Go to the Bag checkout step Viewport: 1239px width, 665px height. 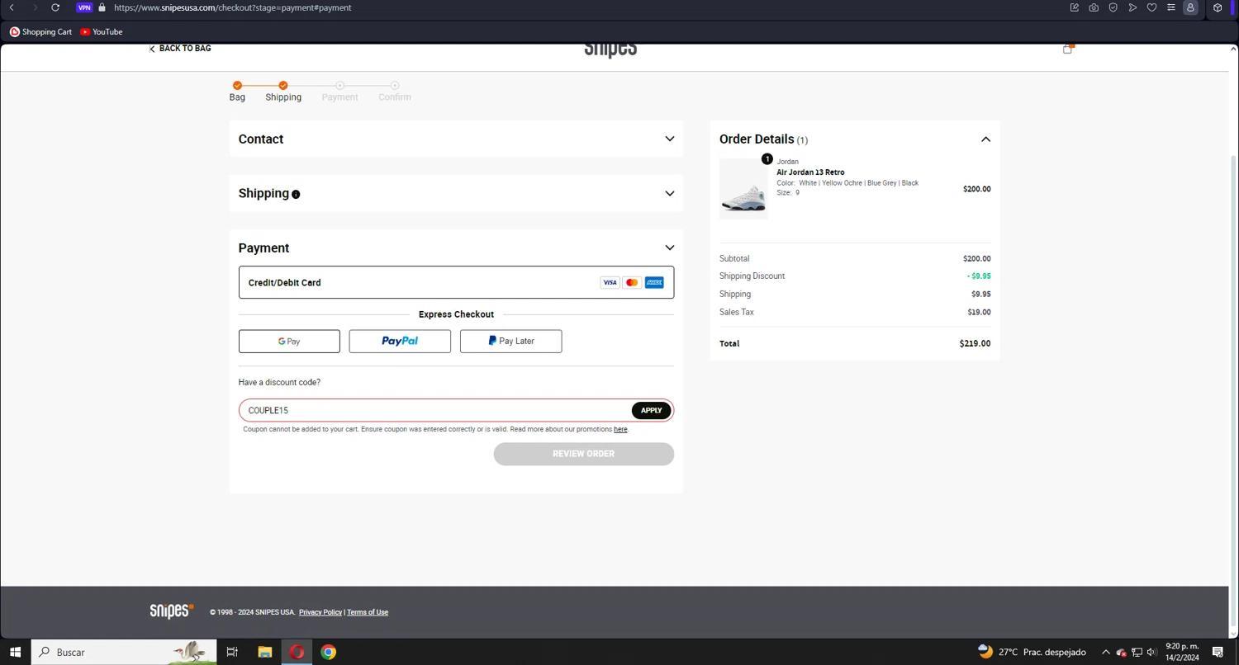(237, 91)
